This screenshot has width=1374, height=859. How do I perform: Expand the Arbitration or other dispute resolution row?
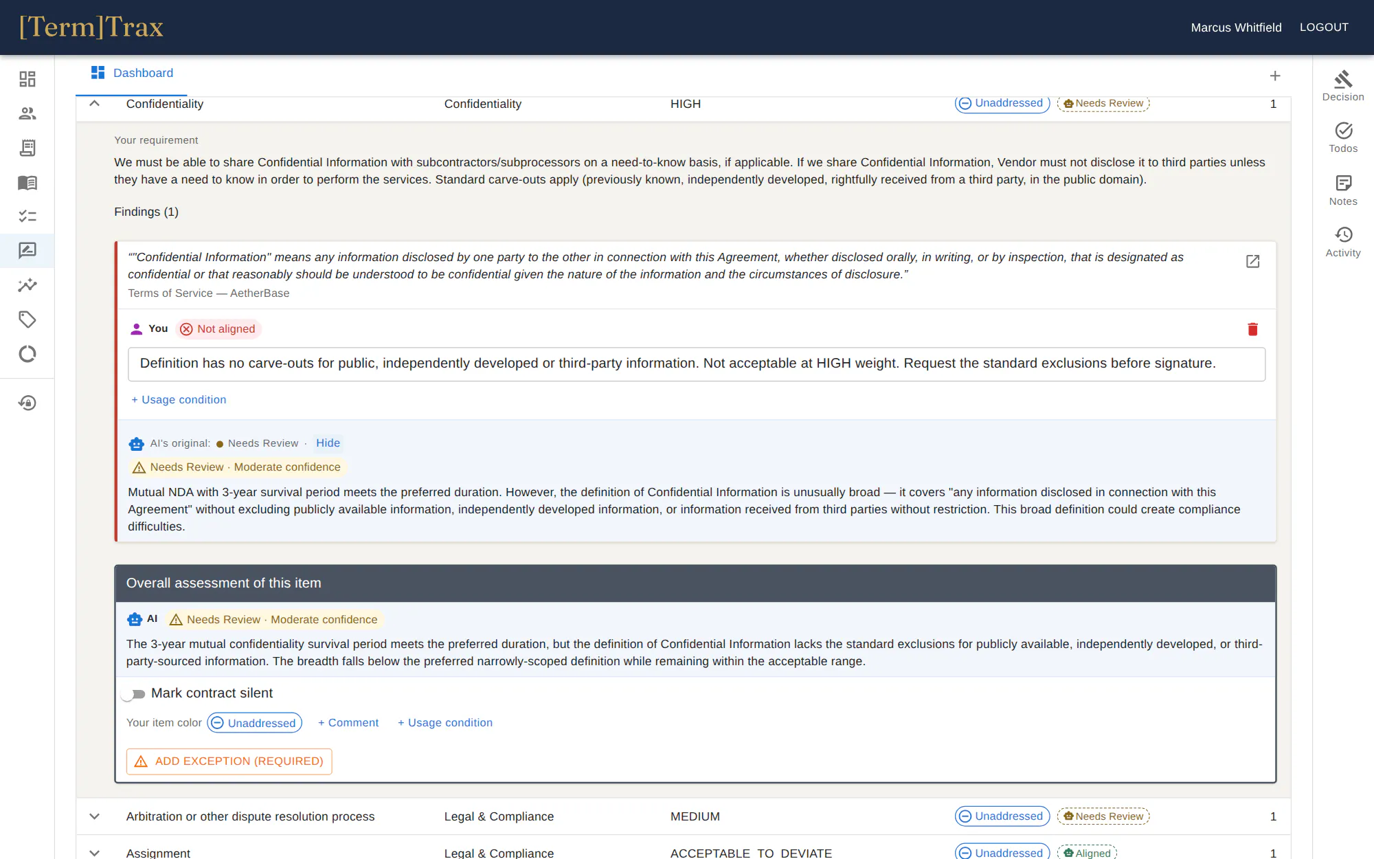click(x=95, y=816)
